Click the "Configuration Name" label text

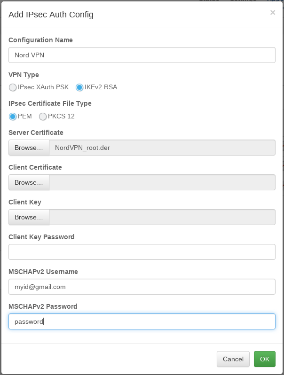[x=40, y=40]
